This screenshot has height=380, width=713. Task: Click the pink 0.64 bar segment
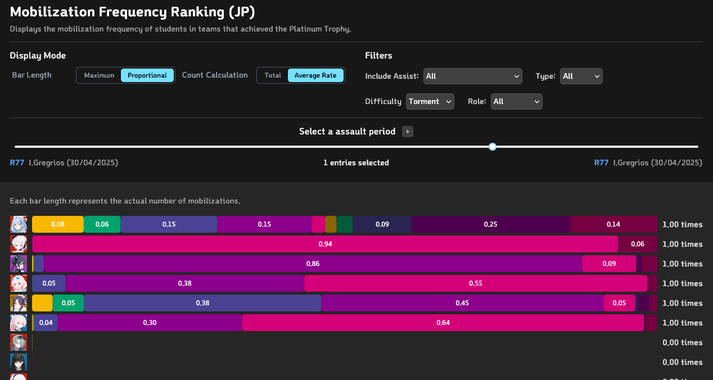click(x=443, y=323)
